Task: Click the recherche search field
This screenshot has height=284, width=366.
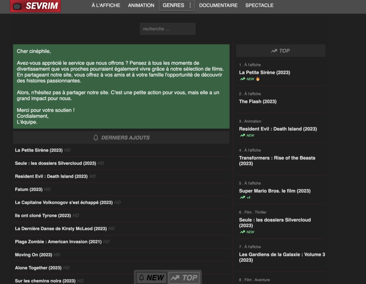Action: (168, 29)
